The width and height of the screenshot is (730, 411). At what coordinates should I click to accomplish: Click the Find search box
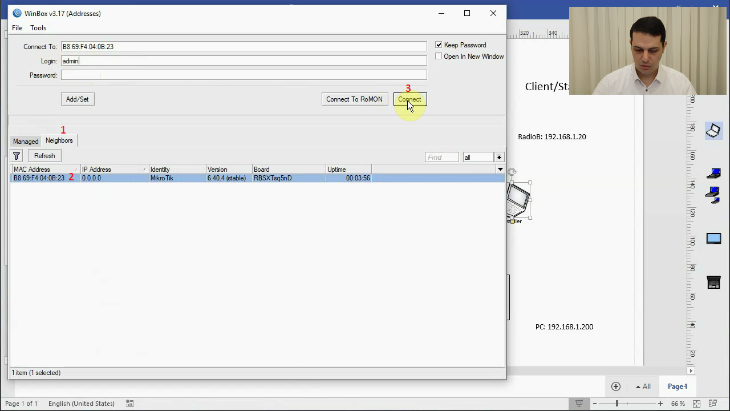click(441, 157)
